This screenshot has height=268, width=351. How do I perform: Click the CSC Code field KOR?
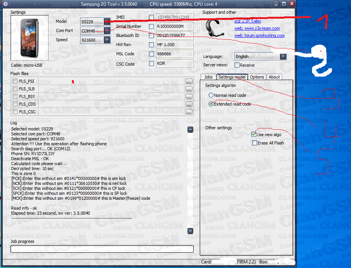175,64
